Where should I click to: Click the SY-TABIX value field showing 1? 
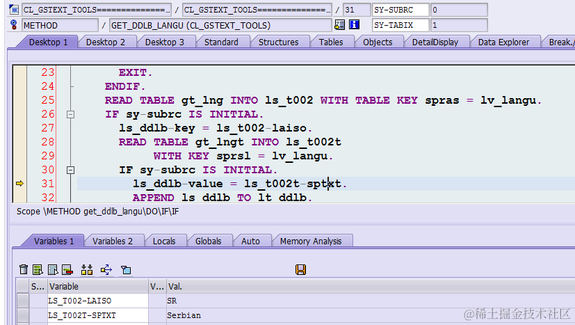pyautogui.click(x=459, y=25)
